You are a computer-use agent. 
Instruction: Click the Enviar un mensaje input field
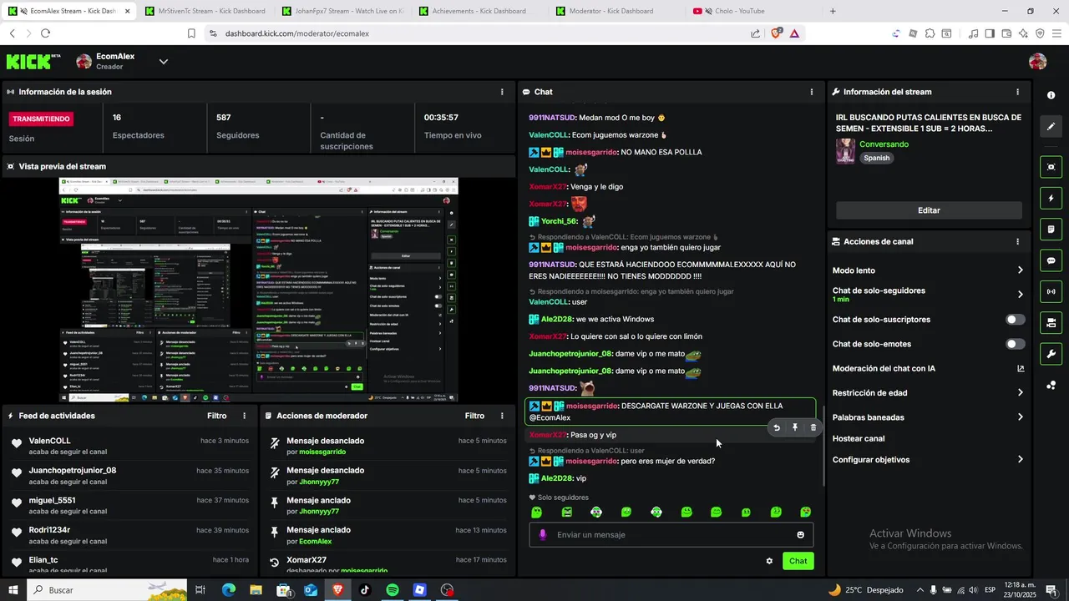click(x=671, y=535)
